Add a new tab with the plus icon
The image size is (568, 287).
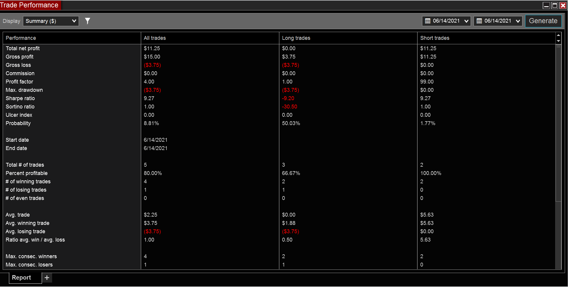(47, 278)
